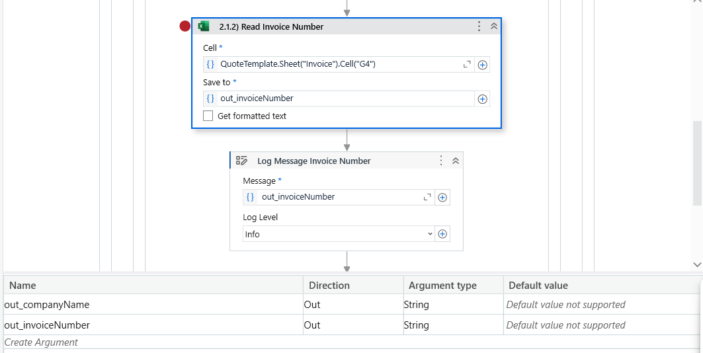Click the Name column header
Screen dimensions: 703x353
23,286
